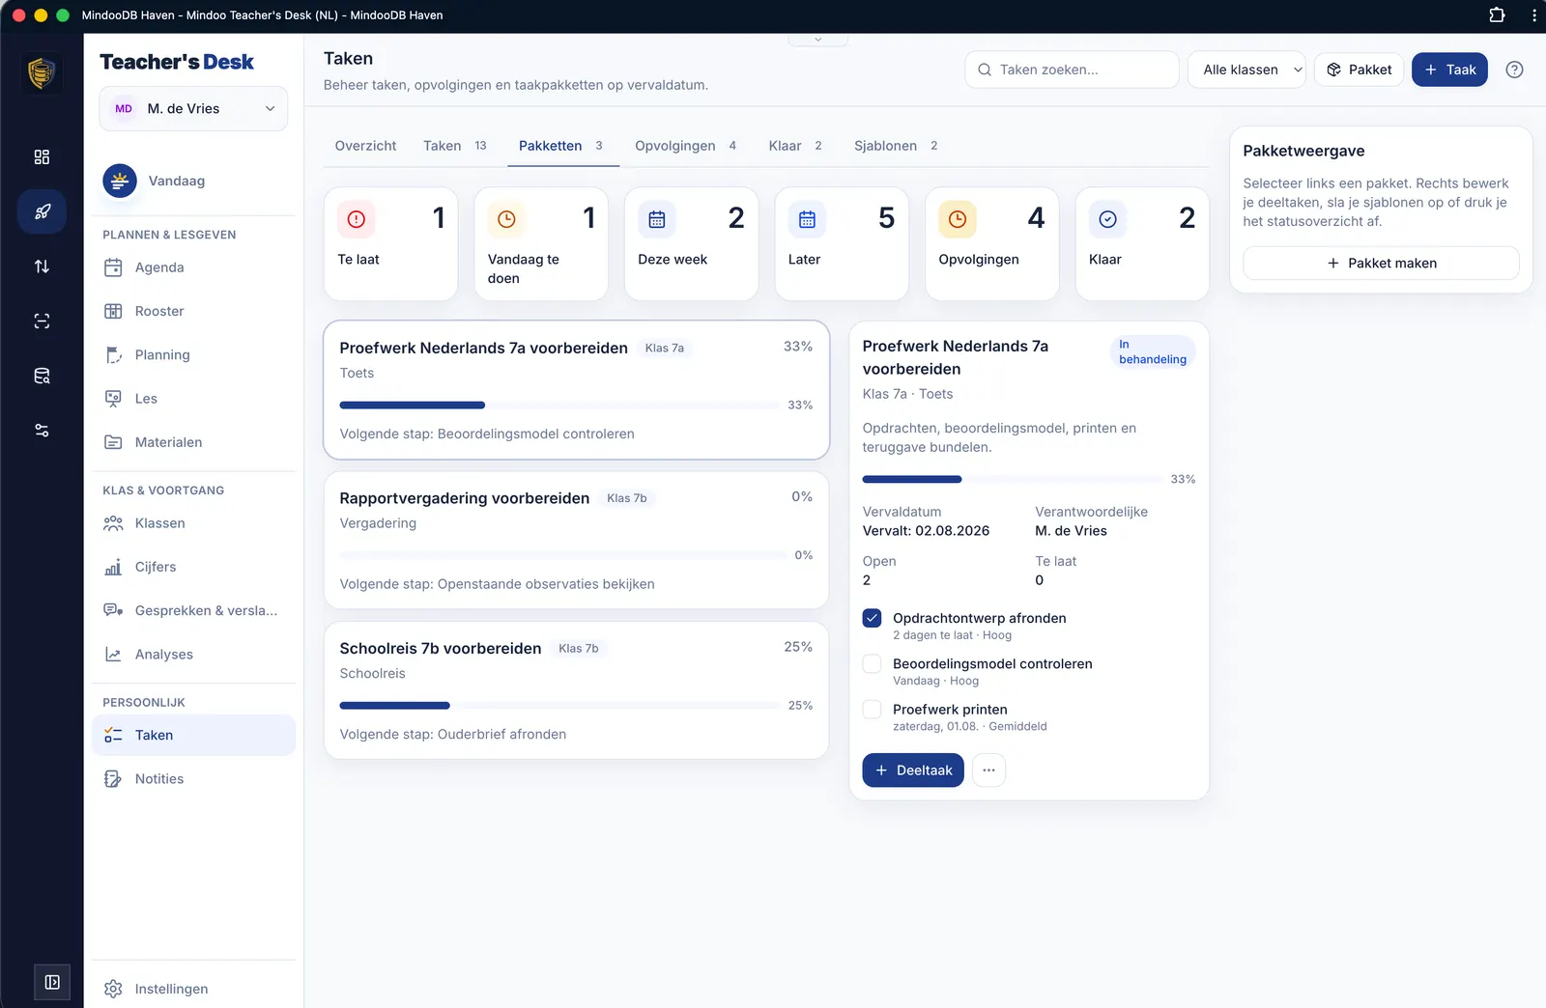Click the Schoolreis 7b progress bar

[x=559, y=706]
